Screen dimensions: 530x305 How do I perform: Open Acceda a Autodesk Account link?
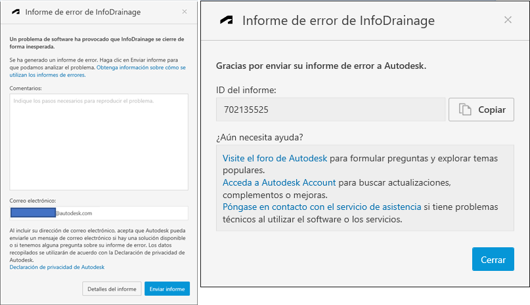click(279, 182)
